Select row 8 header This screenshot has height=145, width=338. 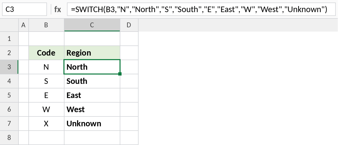(x=9, y=138)
